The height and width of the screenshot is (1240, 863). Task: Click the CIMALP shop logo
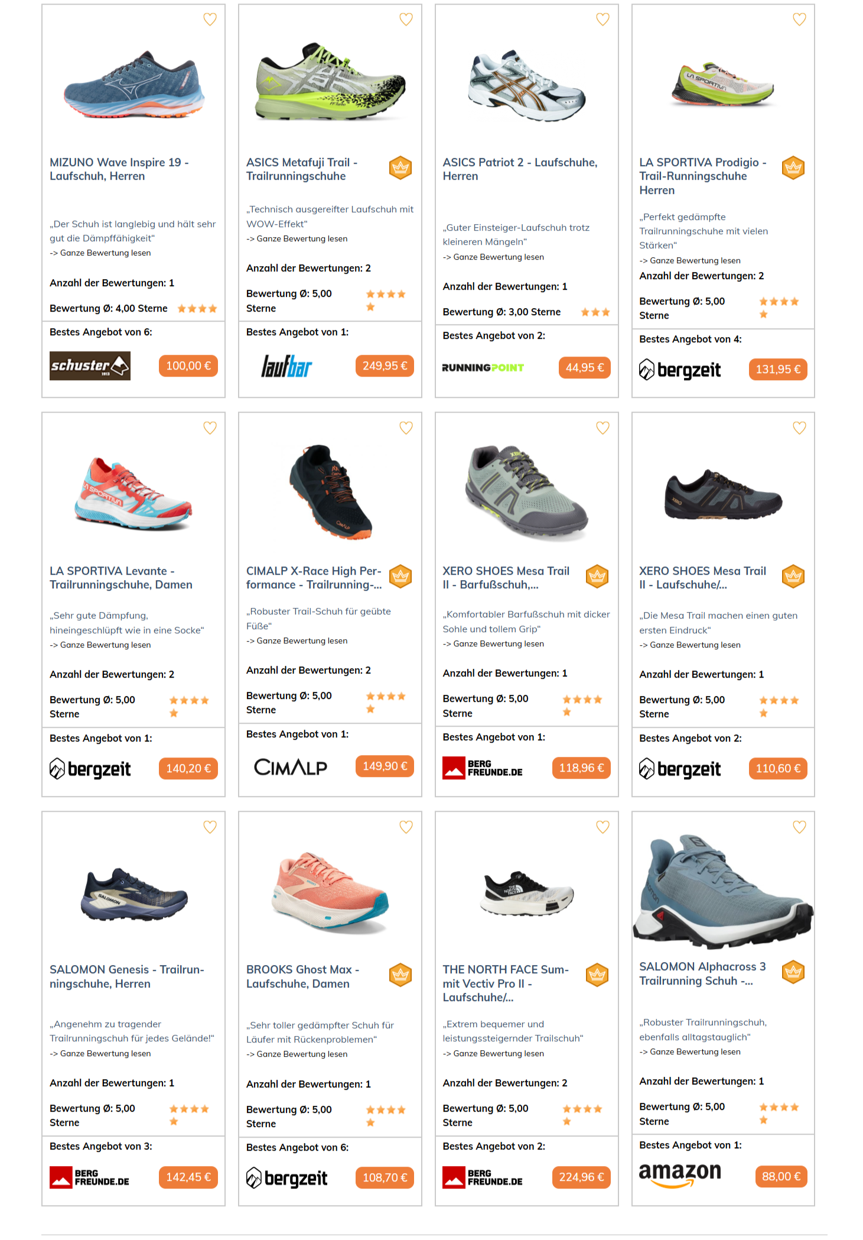(291, 767)
